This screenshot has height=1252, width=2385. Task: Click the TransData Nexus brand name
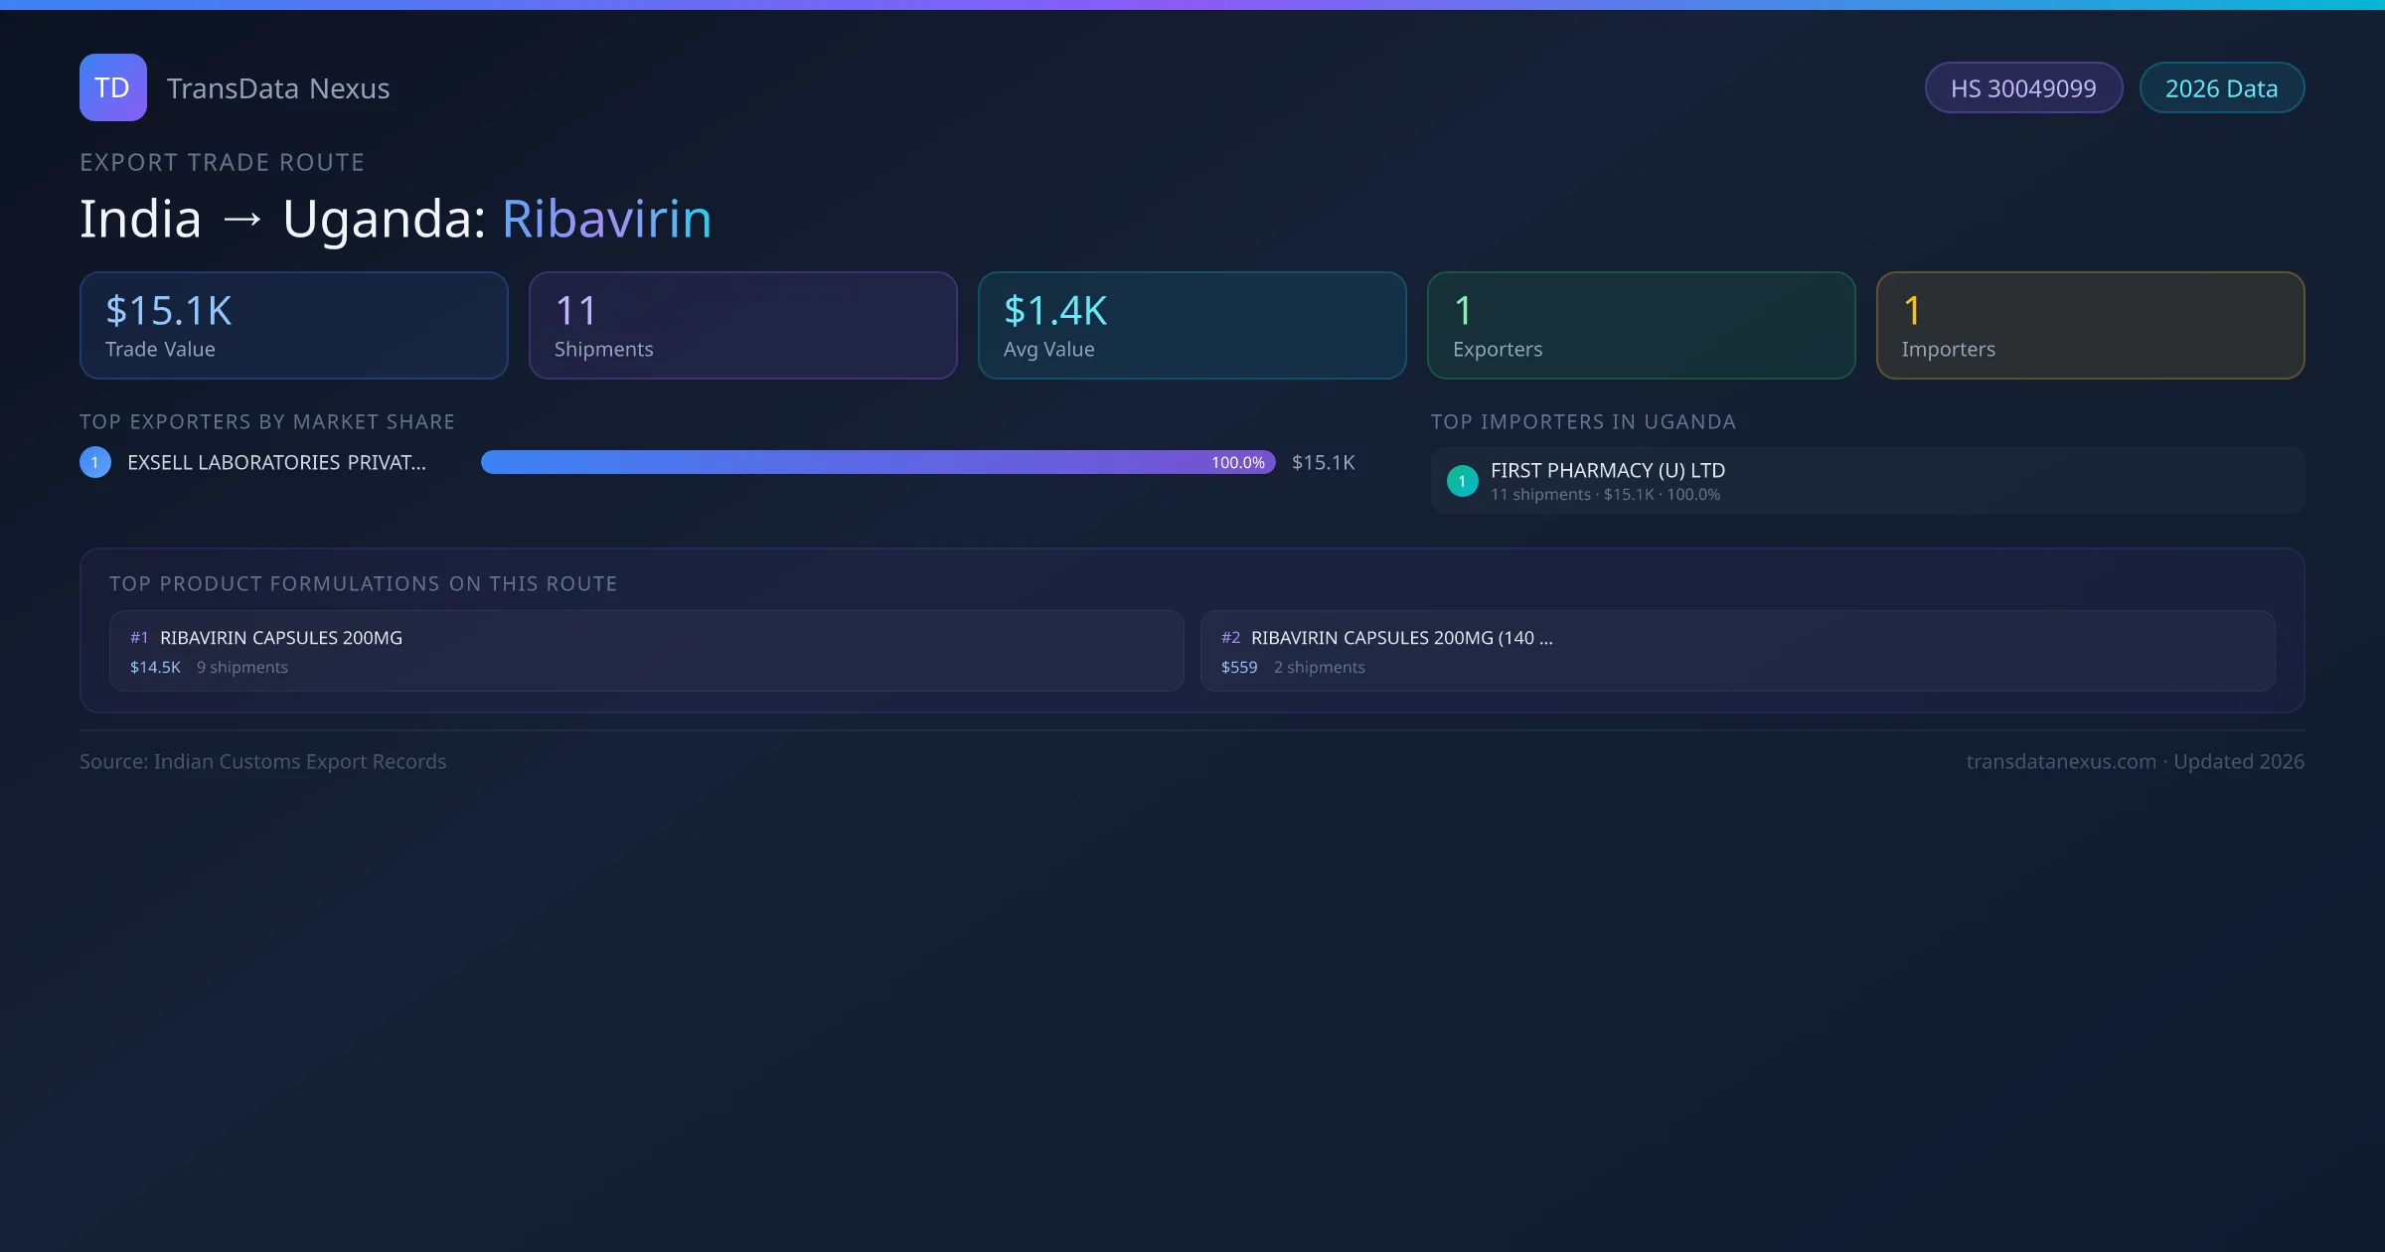[278, 88]
